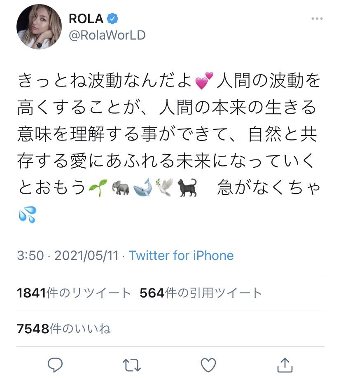This screenshot has width=341, height=377.
Task: View the 1841件のリツイート list
Action: [74, 293]
